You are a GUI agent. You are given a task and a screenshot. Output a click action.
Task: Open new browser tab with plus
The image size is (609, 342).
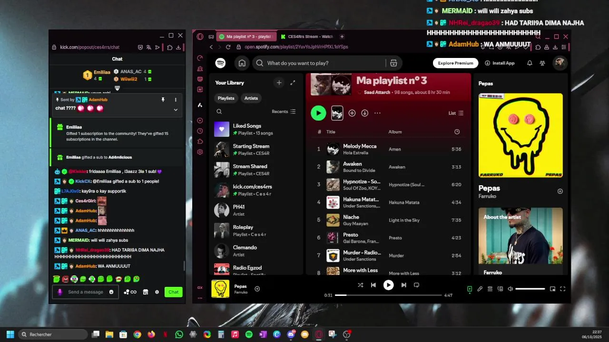pyautogui.click(x=342, y=37)
